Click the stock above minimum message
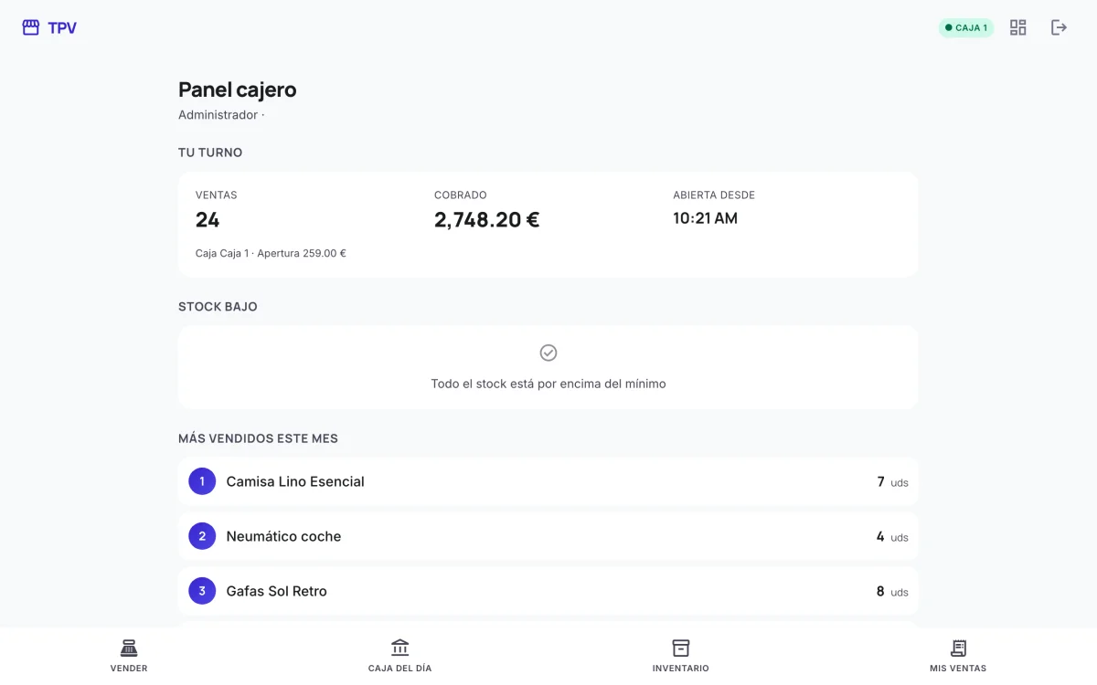Screen dimensions: 1097x685 point(548,384)
